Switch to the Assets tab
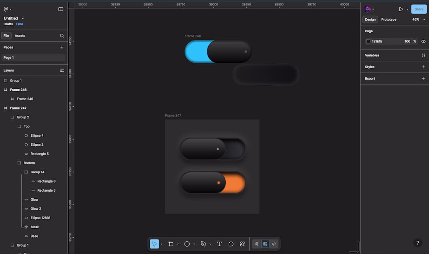The width and height of the screenshot is (429, 254). coord(20,35)
